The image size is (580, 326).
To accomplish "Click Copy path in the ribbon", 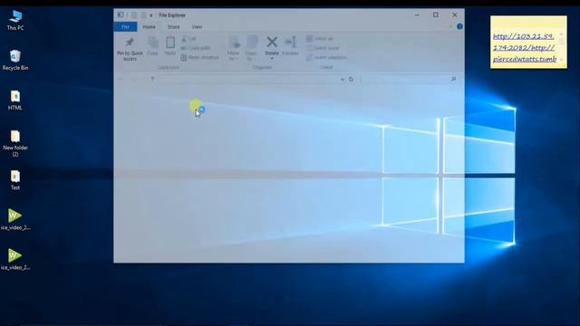I will click(196, 48).
